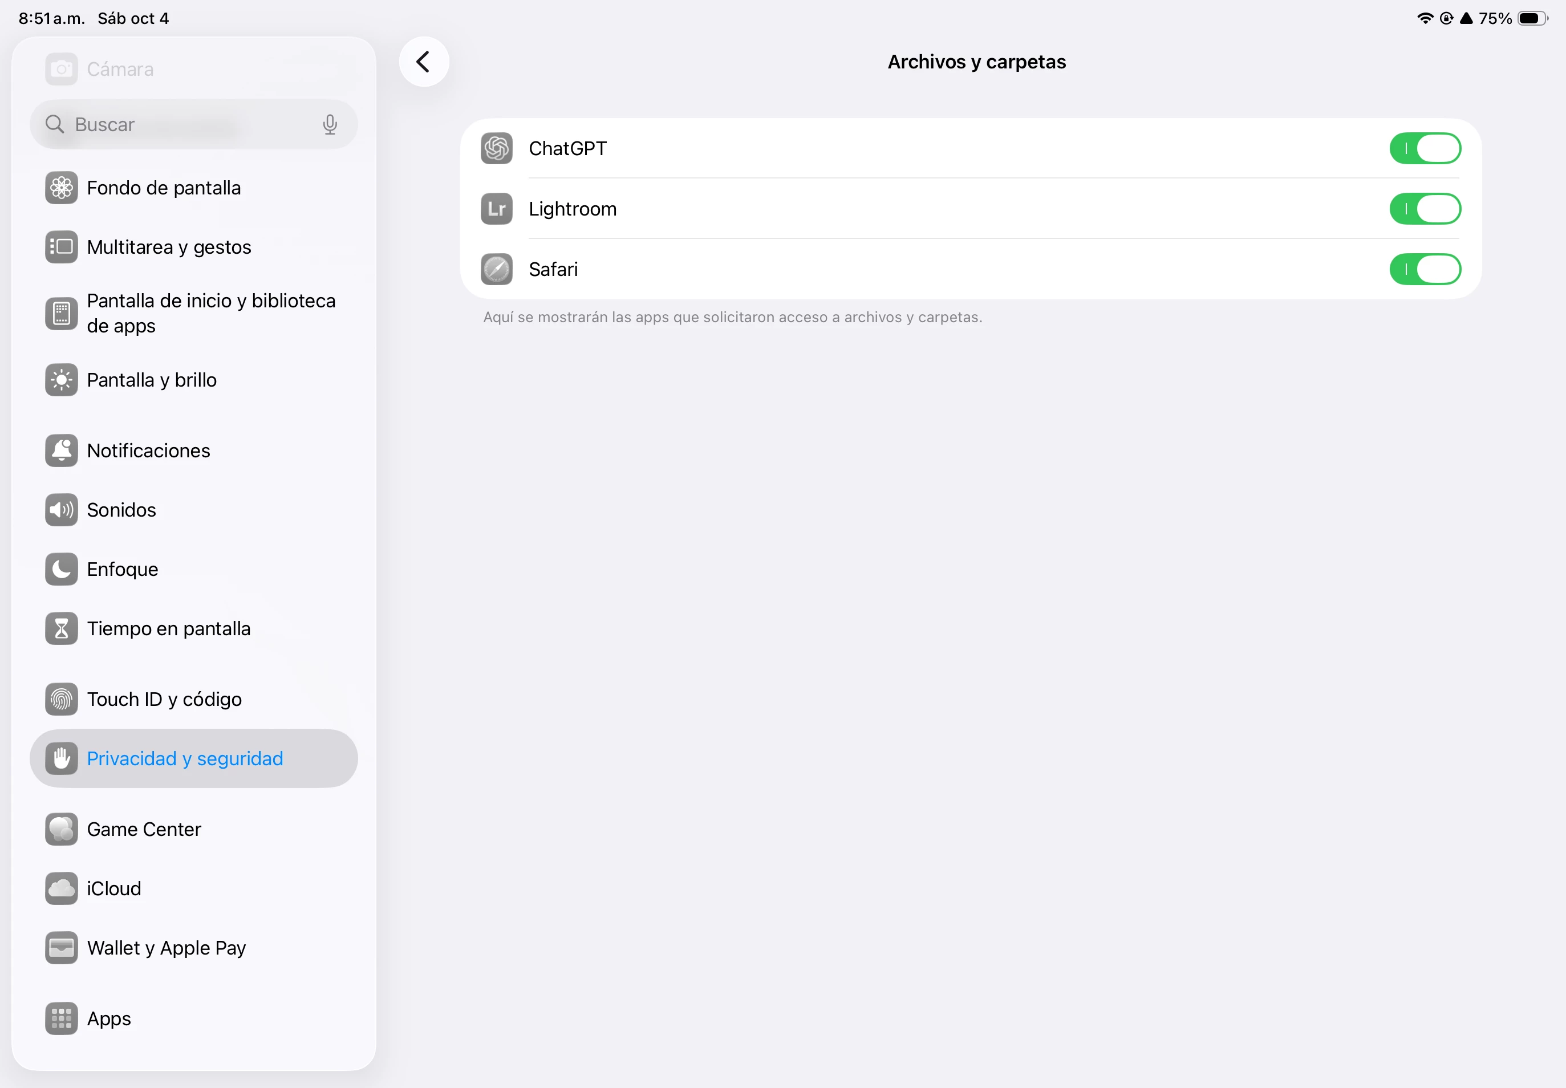
Task: Tap the Safari compass icon
Action: (496, 269)
